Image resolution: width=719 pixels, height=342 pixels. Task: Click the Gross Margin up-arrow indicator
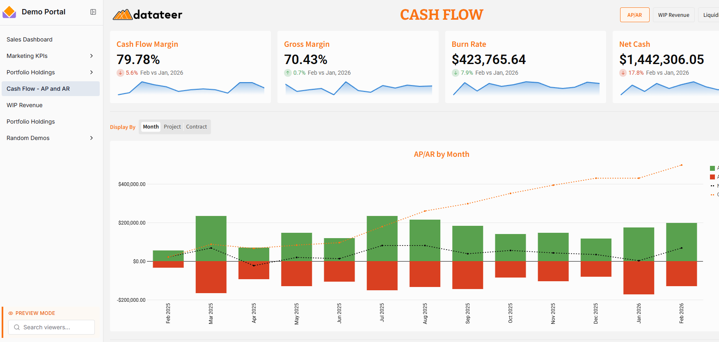point(288,73)
